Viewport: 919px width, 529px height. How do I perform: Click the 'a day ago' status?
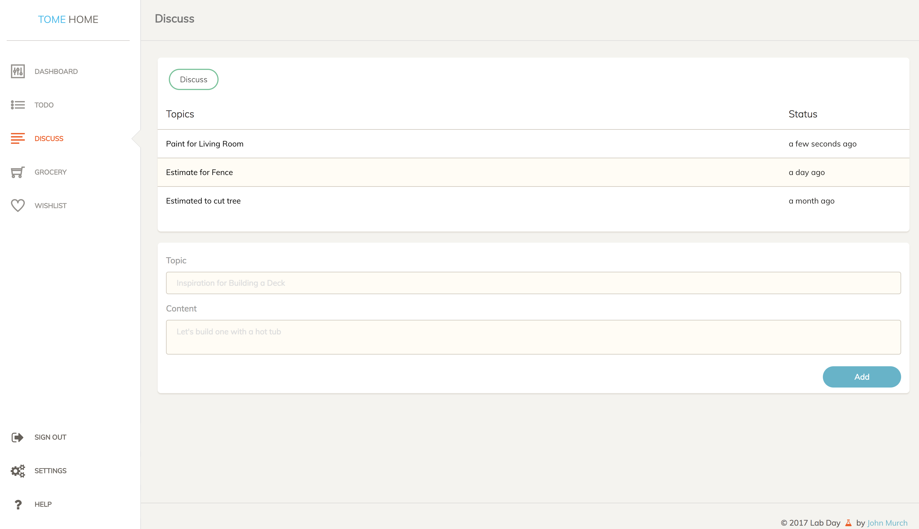[807, 172]
